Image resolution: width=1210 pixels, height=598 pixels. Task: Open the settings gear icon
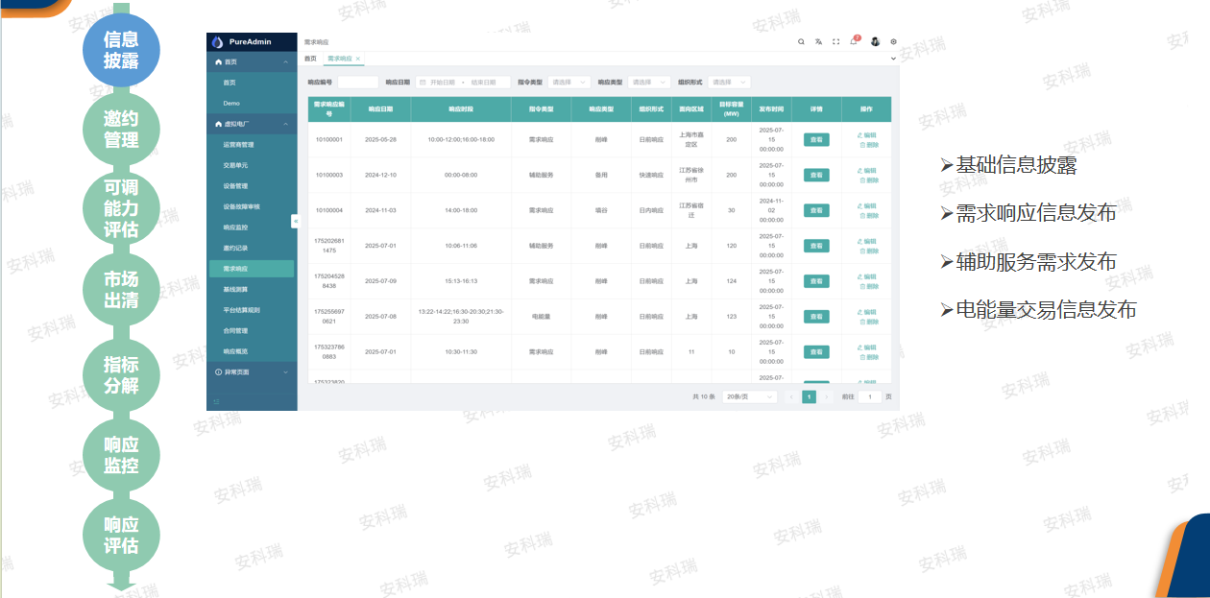[x=893, y=42]
